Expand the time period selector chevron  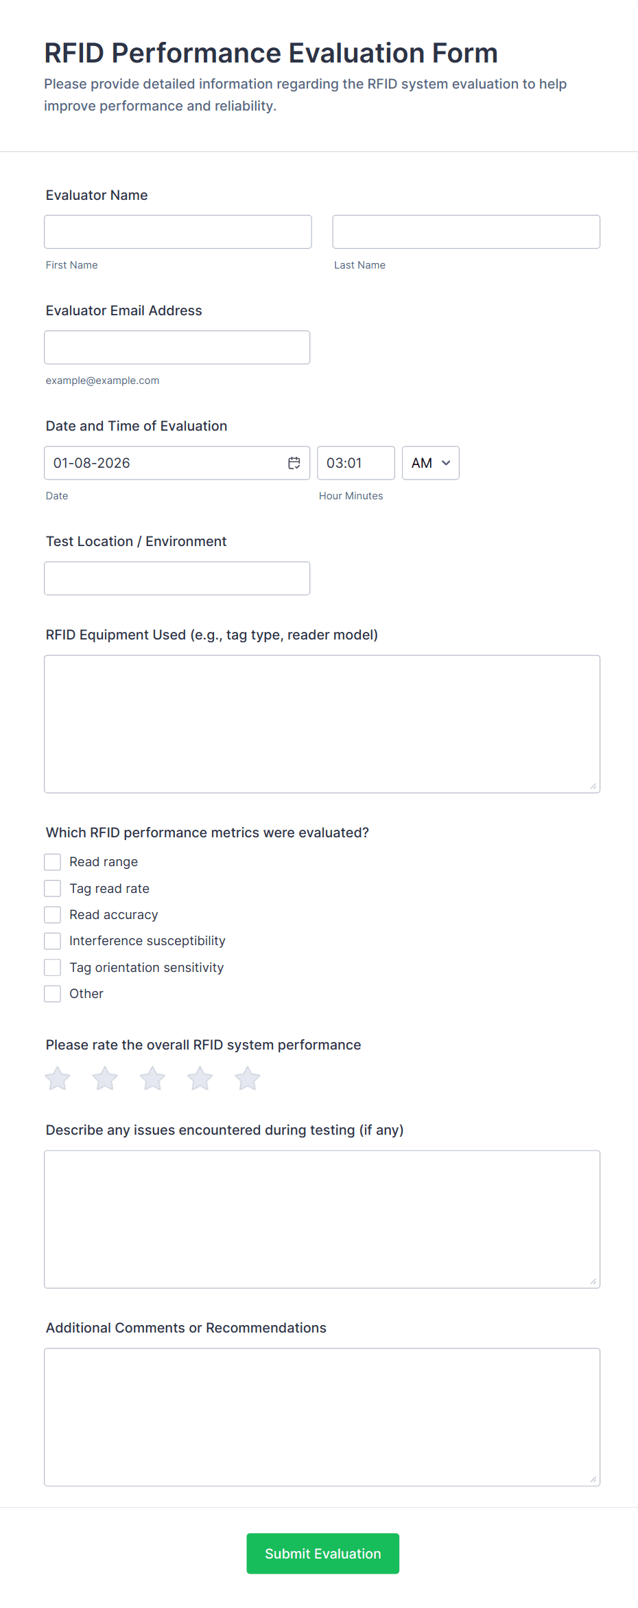pyautogui.click(x=447, y=462)
